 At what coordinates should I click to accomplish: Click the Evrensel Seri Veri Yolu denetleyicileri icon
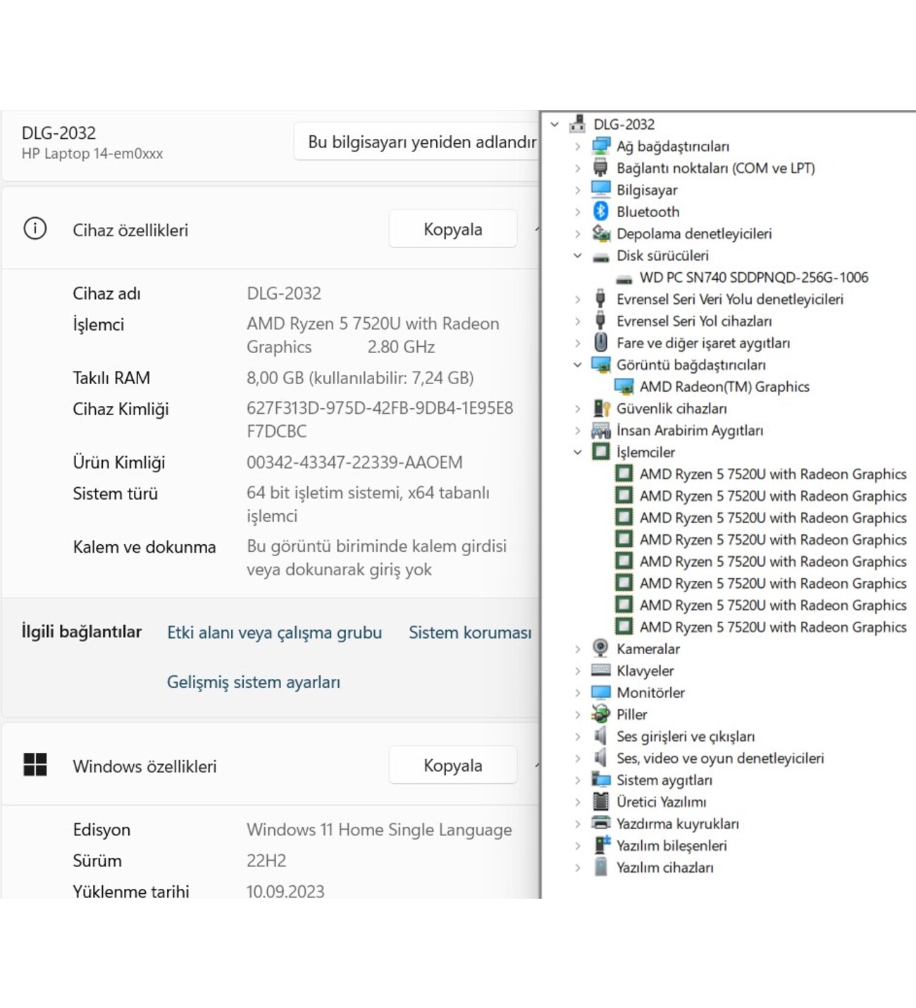[600, 299]
